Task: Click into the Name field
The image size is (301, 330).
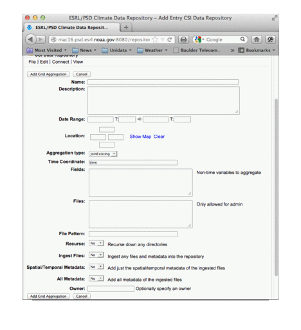Action: pos(163,82)
